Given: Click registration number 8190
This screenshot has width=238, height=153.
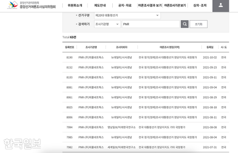Looking at the screenshot, I should point(69,57).
